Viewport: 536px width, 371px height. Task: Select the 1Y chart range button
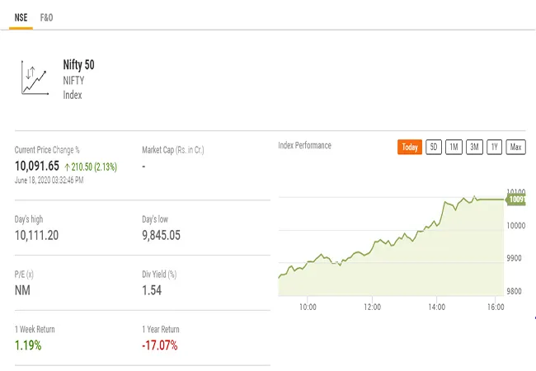(x=494, y=148)
